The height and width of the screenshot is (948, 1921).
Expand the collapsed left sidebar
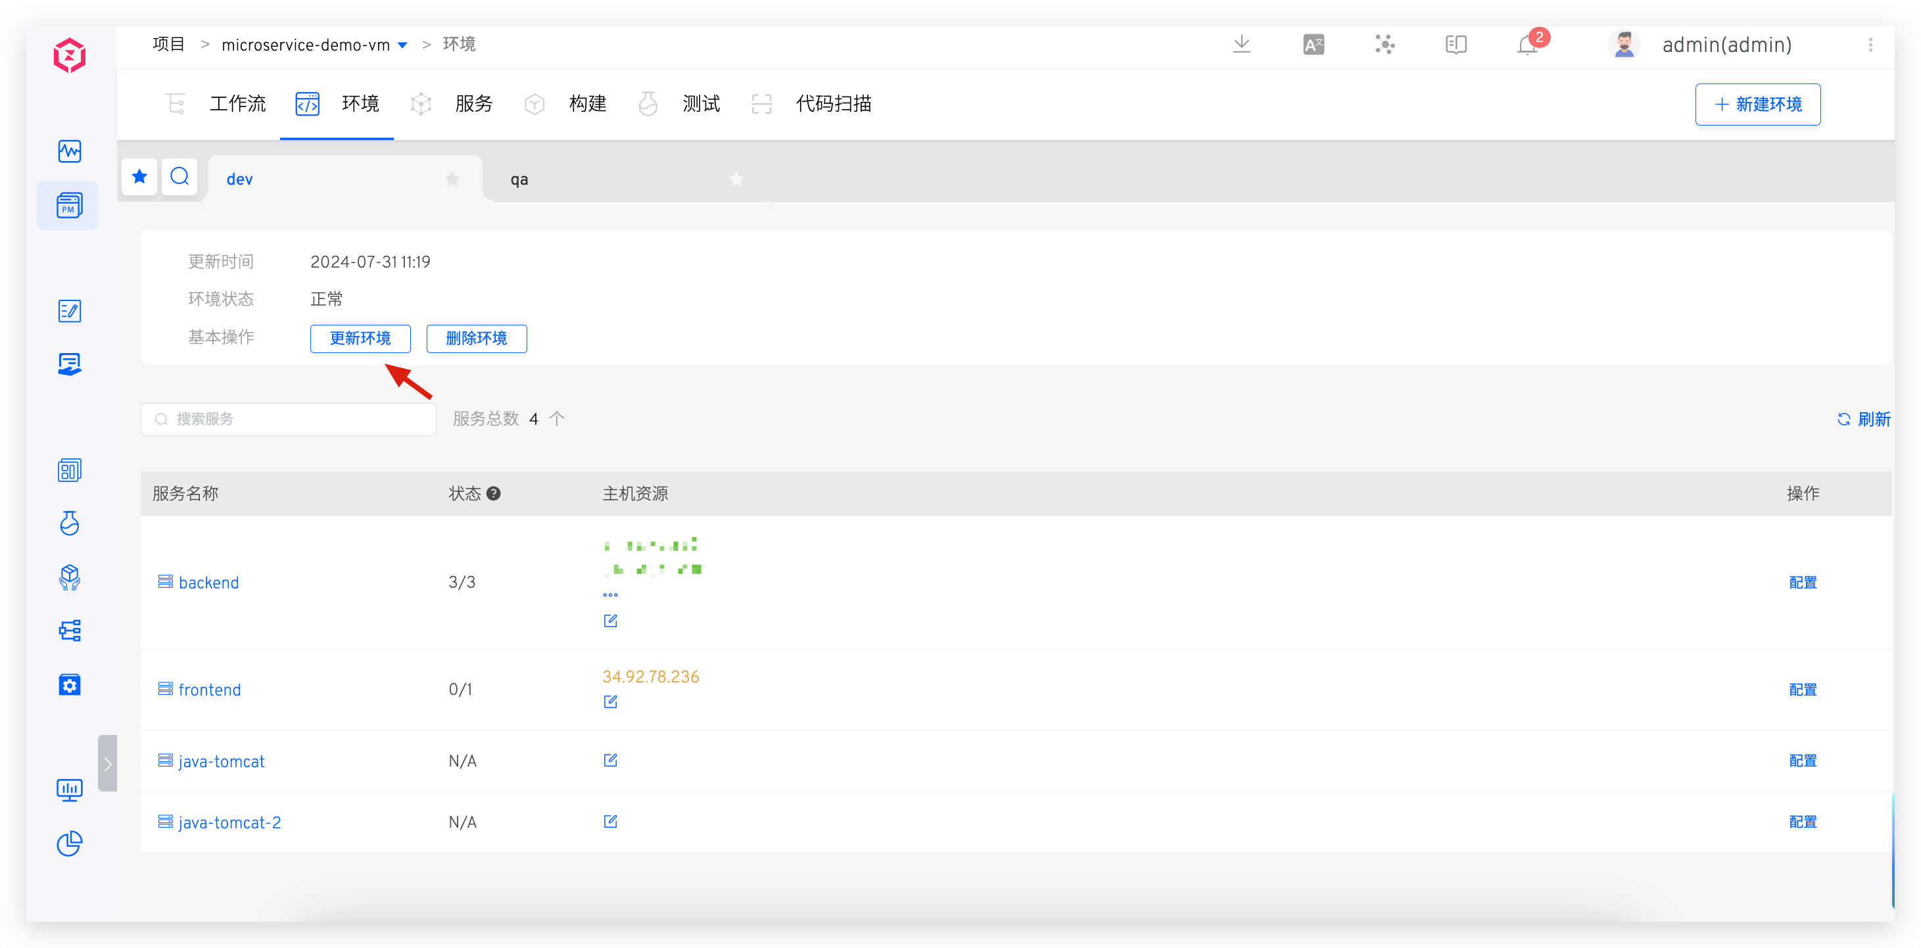pos(107,763)
